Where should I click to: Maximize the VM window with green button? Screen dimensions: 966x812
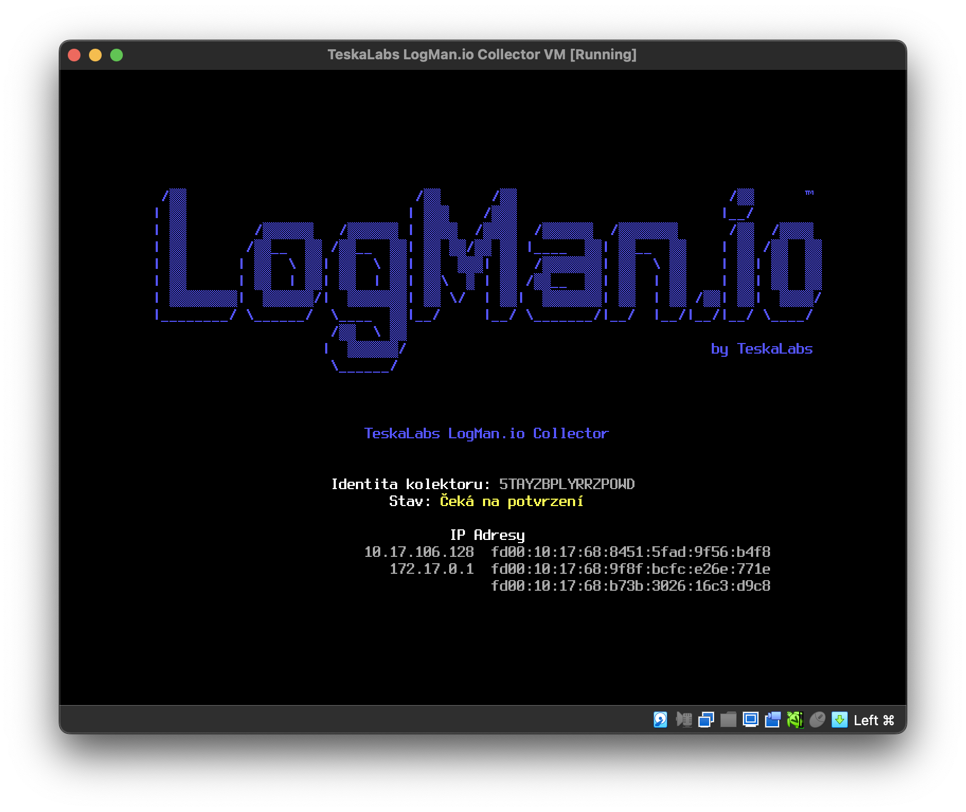[117, 55]
